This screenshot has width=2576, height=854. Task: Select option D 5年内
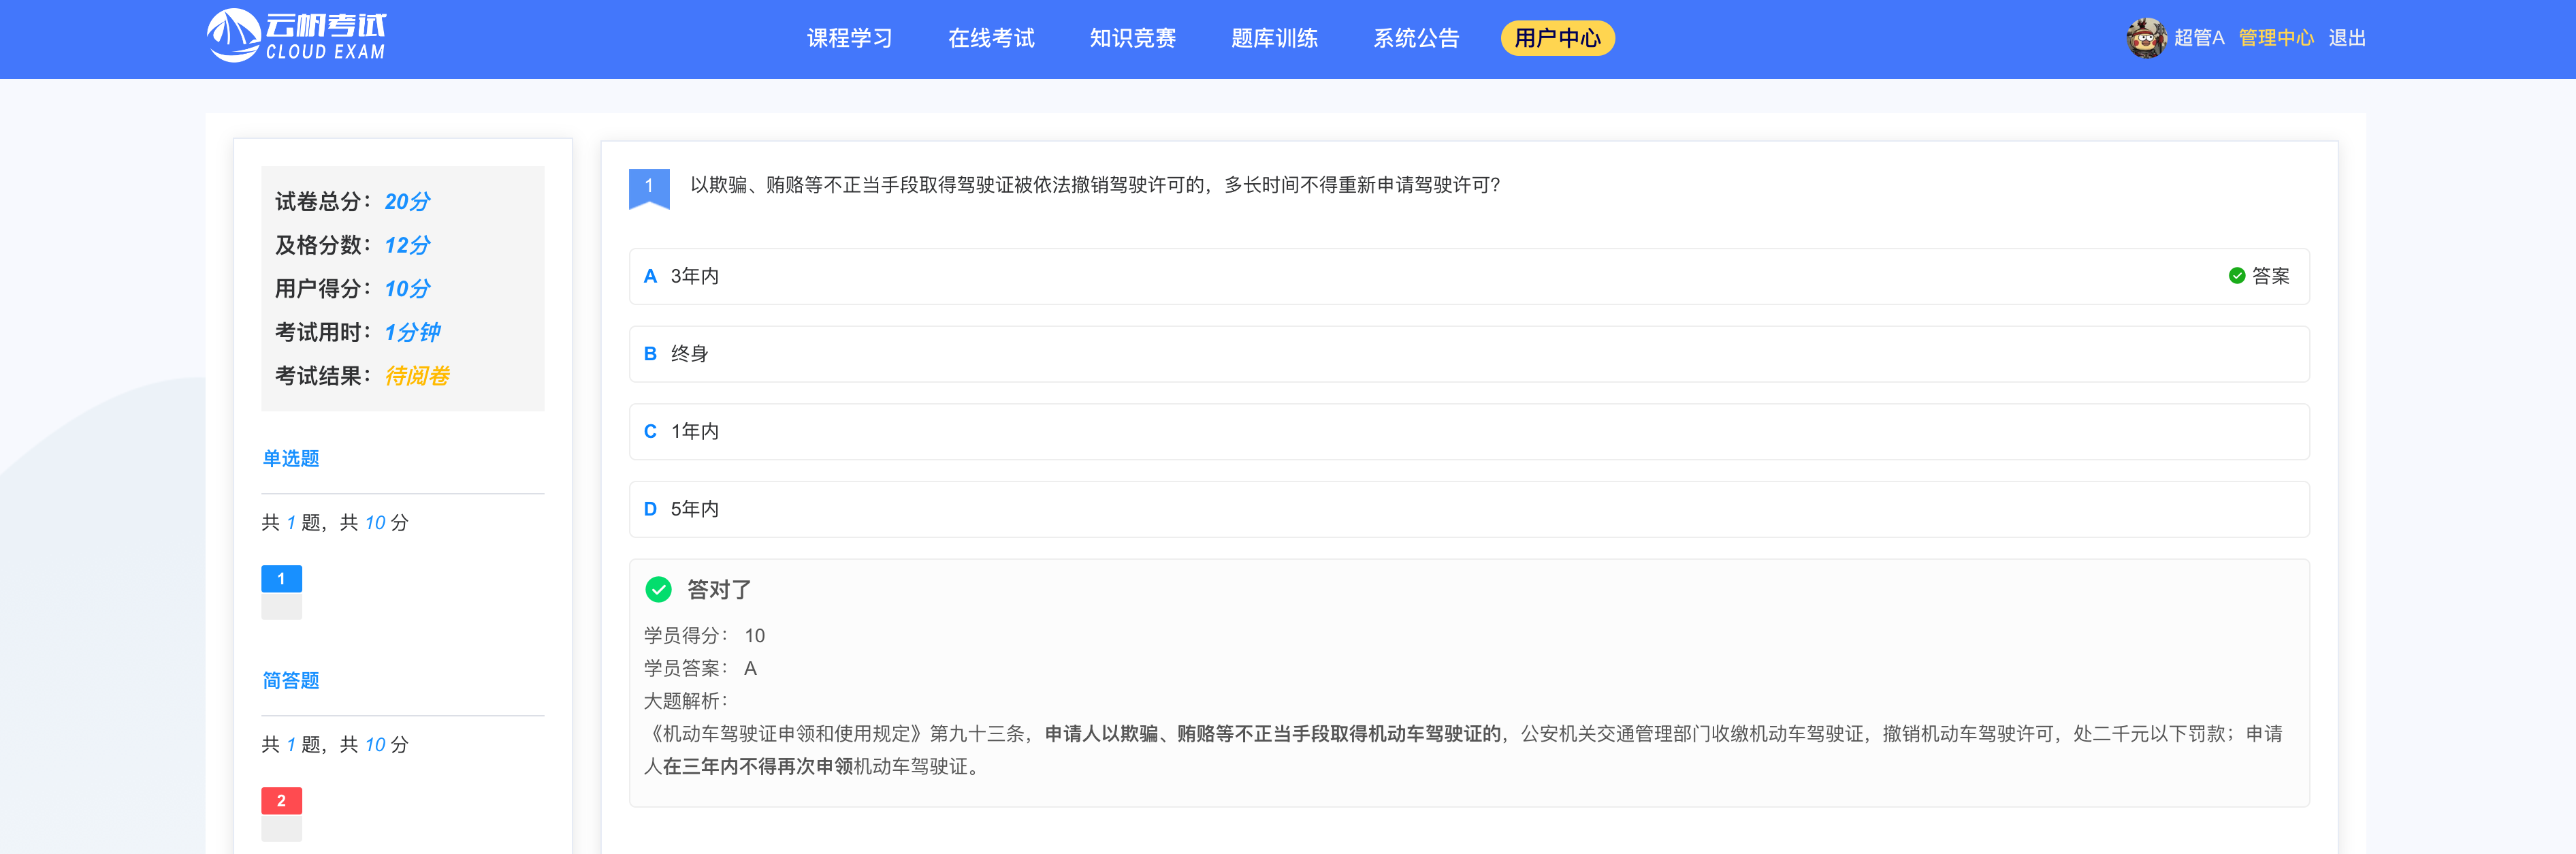1469,509
